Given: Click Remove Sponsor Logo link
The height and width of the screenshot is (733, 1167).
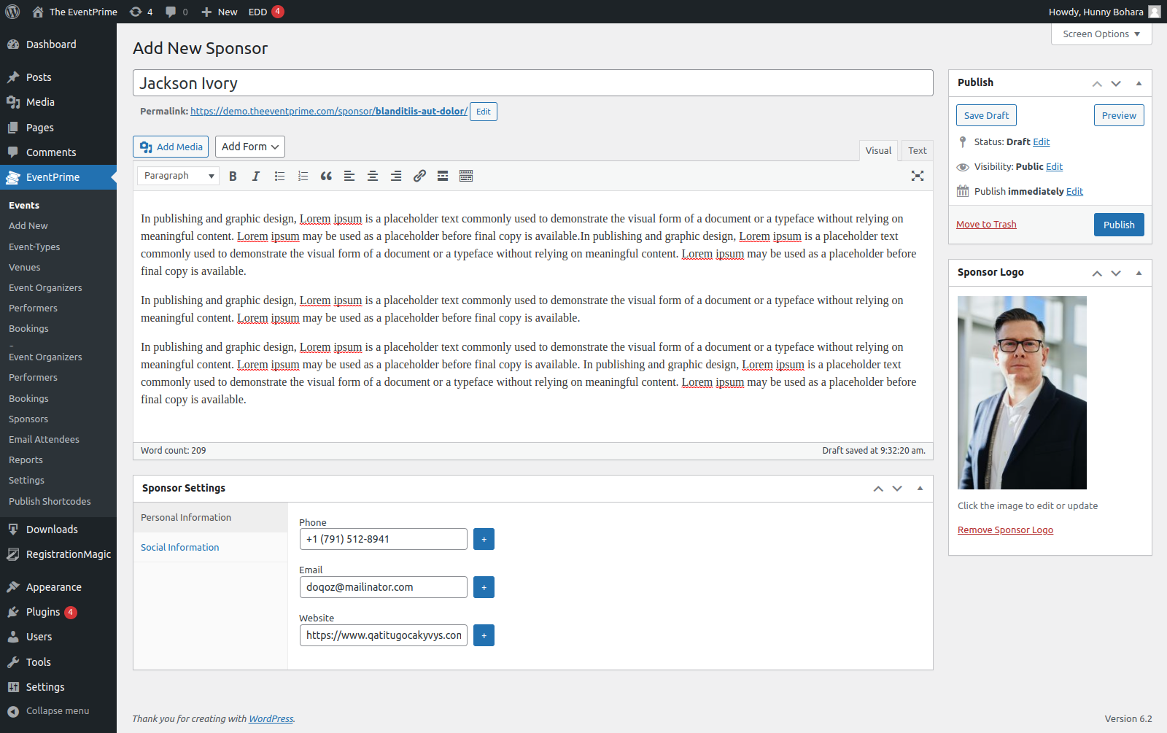Looking at the screenshot, I should pos(1005,530).
